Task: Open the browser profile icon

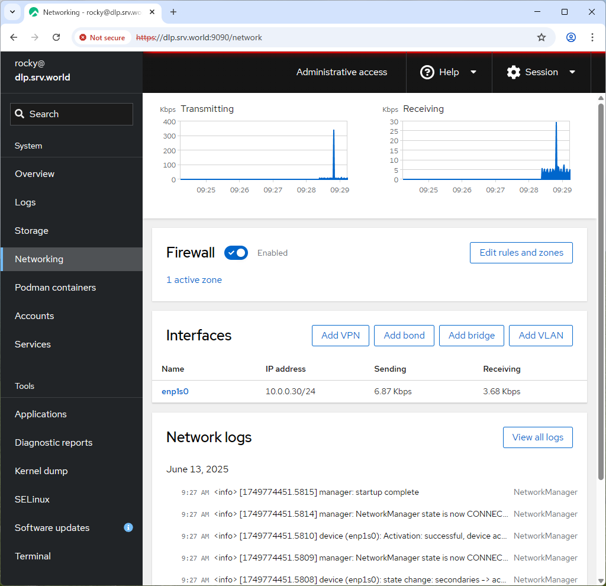Action: tap(570, 37)
